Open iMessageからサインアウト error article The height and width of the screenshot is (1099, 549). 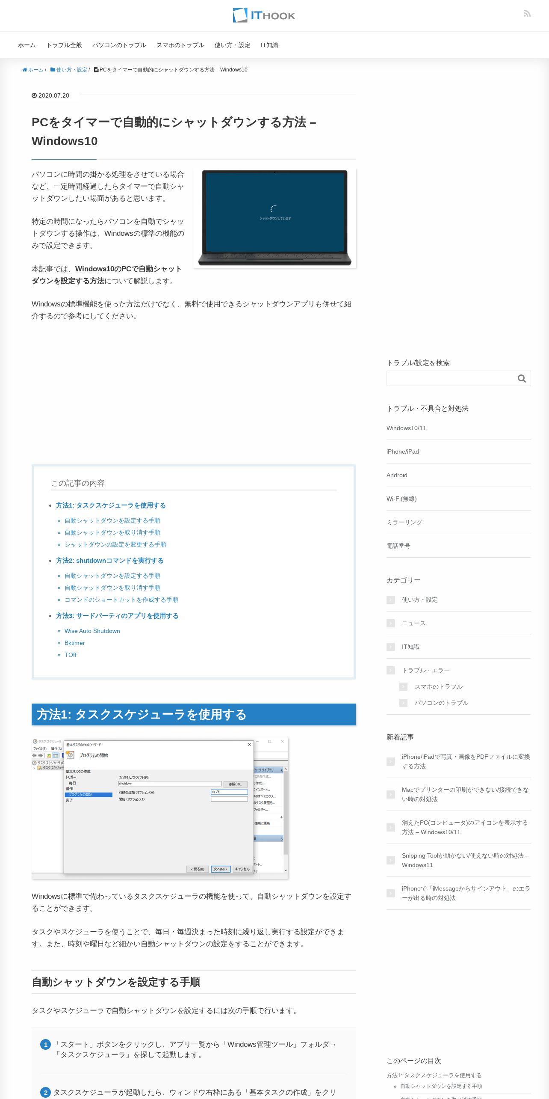[x=466, y=893]
